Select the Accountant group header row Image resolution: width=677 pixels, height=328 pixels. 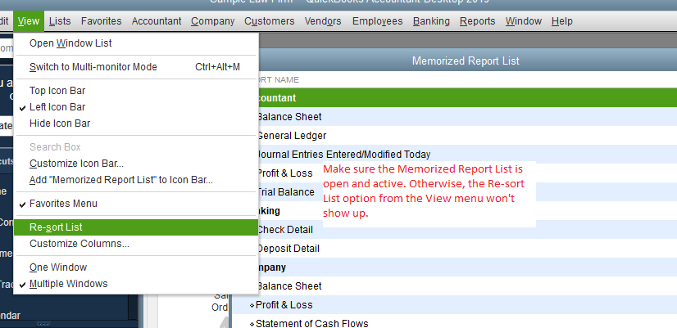click(468, 98)
